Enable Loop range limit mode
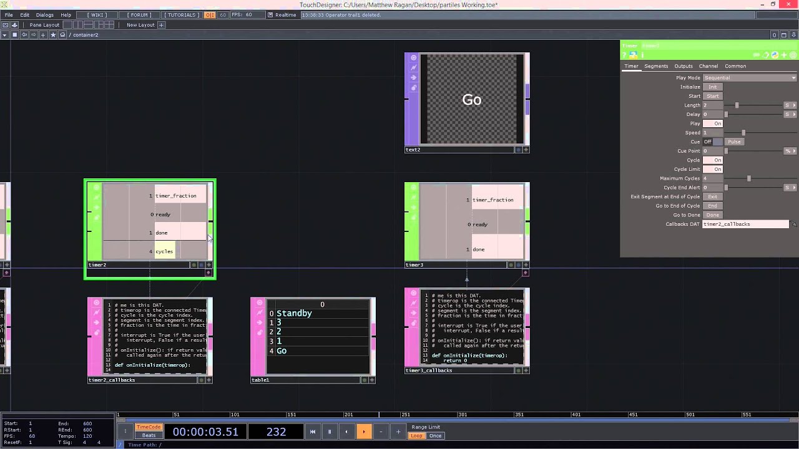 (x=416, y=436)
